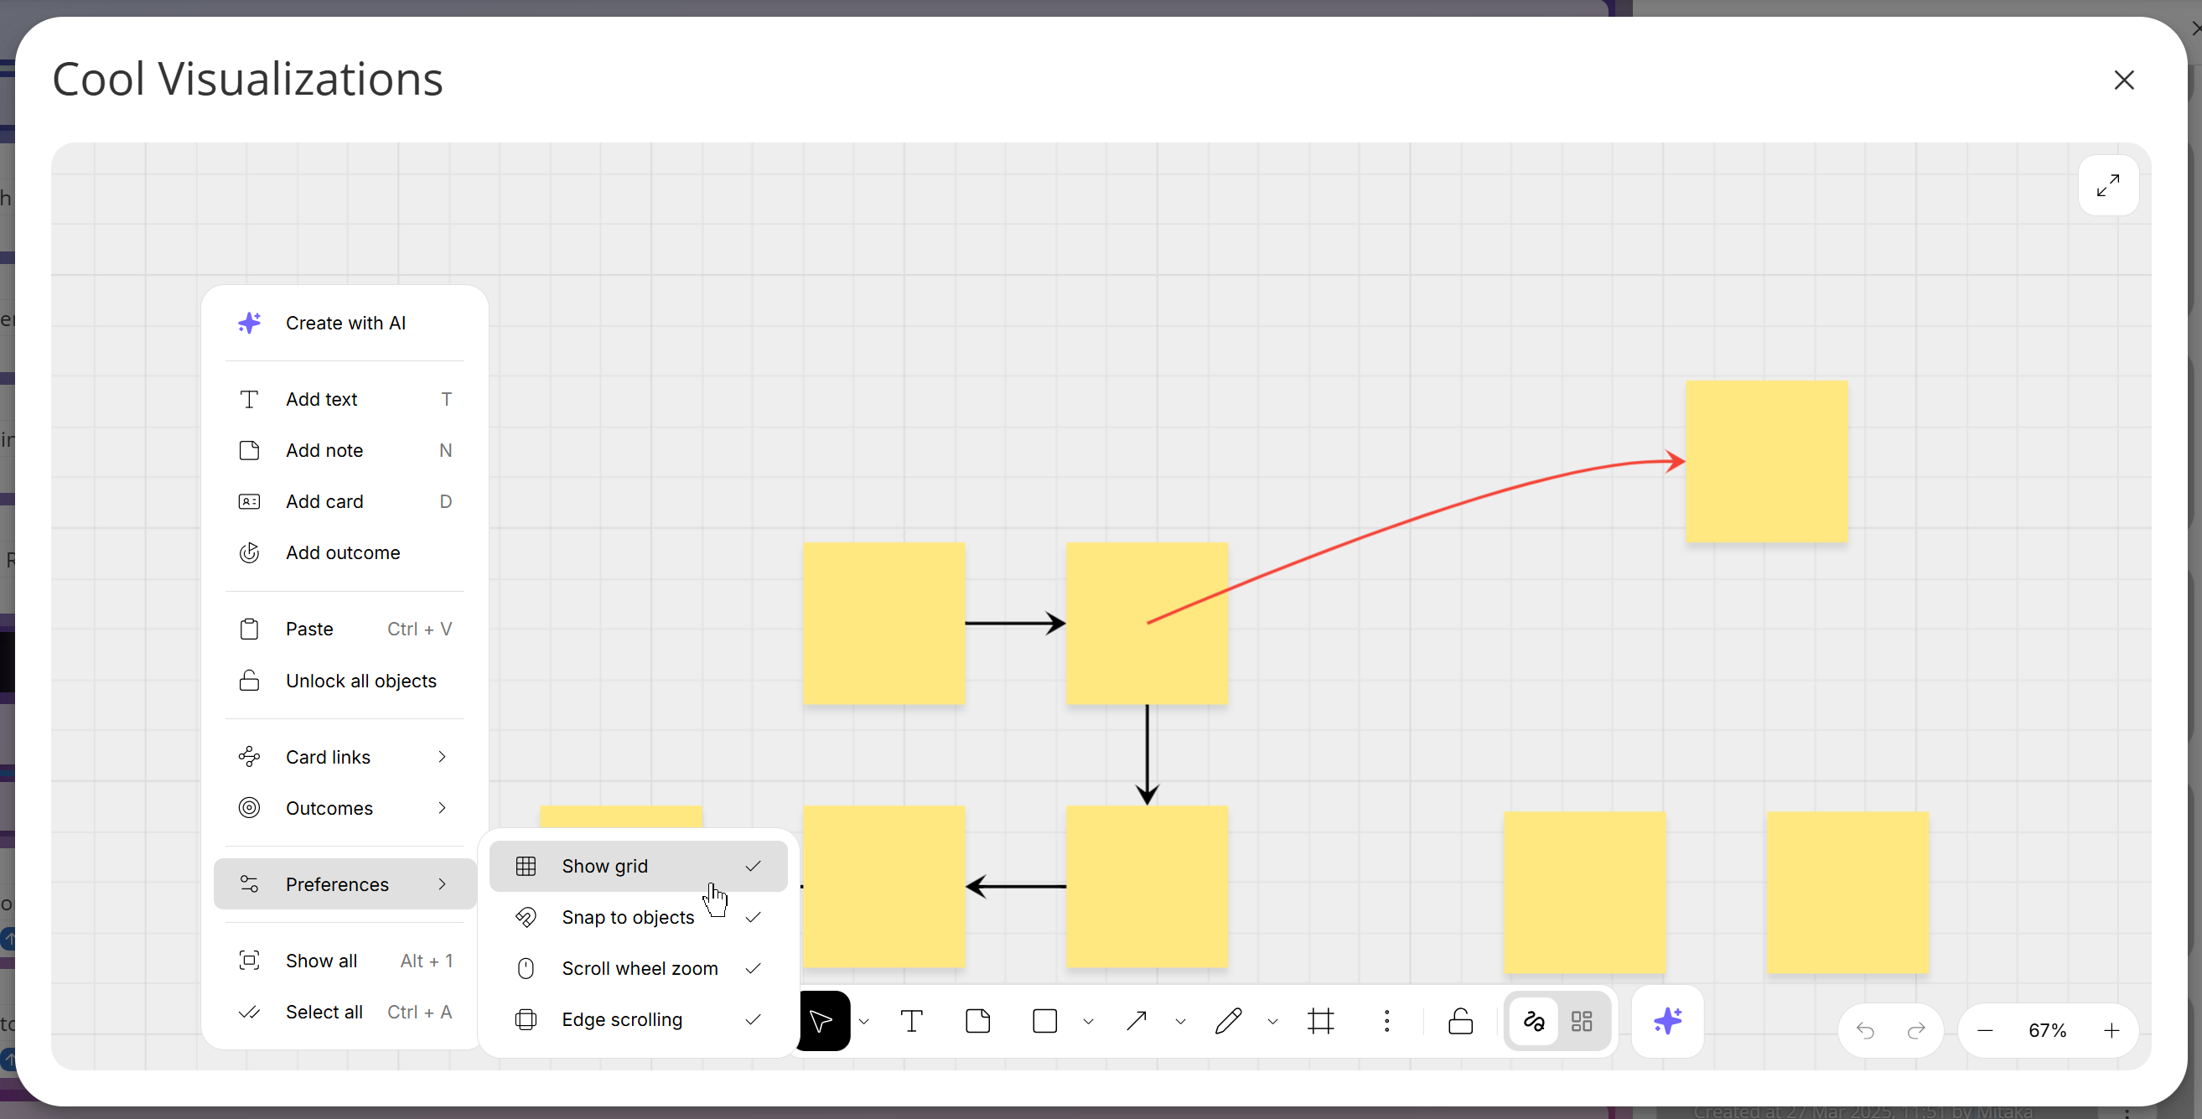Select the sticky note tool in toolbar
This screenshot has width=2202, height=1119.
[x=977, y=1021]
